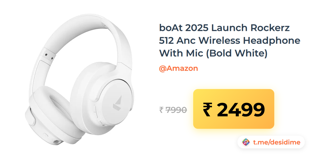The image size is (318, 159).
Task: Open the t.me/desidime link
Action: point(277,142)
